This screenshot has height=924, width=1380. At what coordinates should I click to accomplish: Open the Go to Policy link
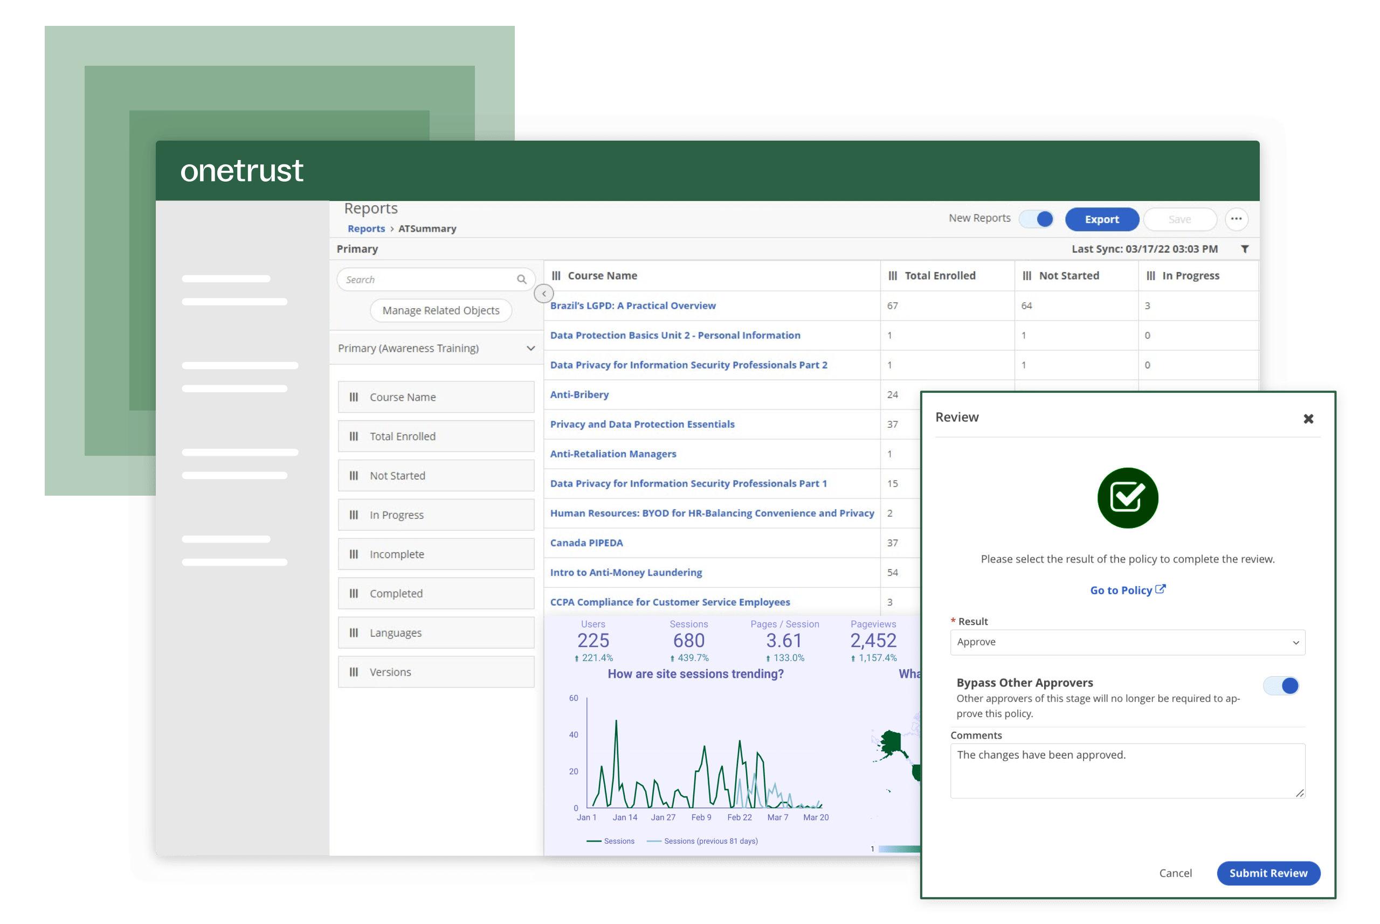(x=1127, y=590)
